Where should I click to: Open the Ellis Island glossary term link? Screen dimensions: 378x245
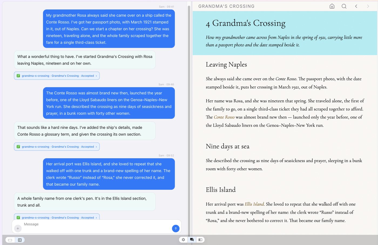[254, 204]
